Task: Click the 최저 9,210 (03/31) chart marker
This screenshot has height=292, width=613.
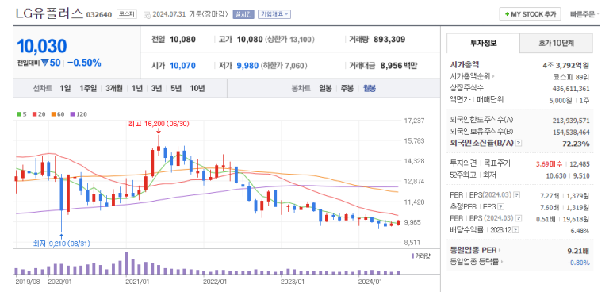Action: [62, 244]
